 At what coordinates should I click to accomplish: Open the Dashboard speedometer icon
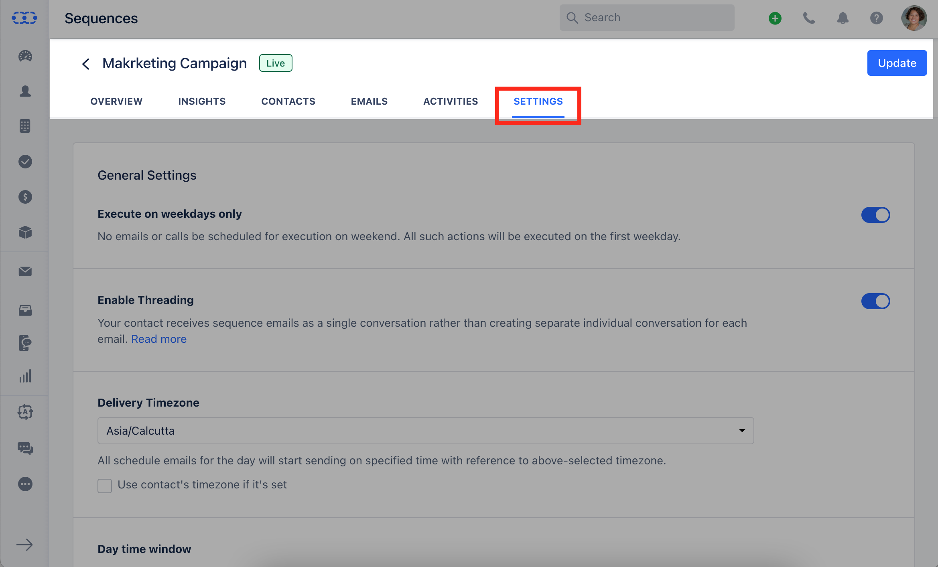pyautogui.click(x=25, y=56)
